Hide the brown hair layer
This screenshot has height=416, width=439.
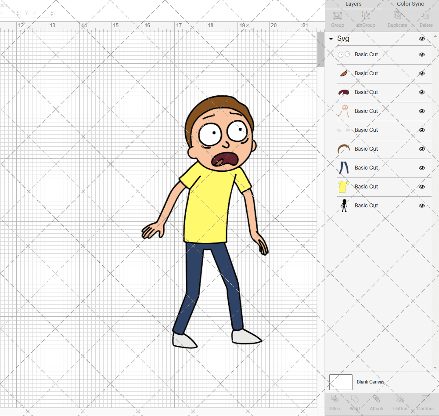[x=421, y=149]
